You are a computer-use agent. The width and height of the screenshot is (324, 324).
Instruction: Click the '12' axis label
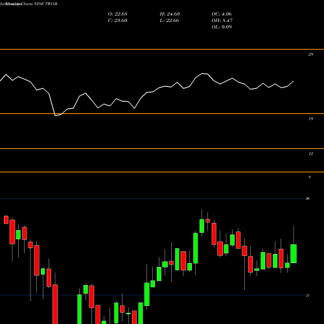[x=310, y=154]
